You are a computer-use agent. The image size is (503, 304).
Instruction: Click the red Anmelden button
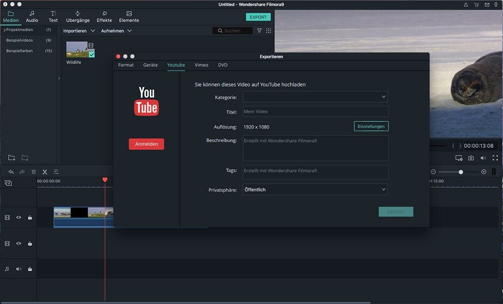pos(147,144)
